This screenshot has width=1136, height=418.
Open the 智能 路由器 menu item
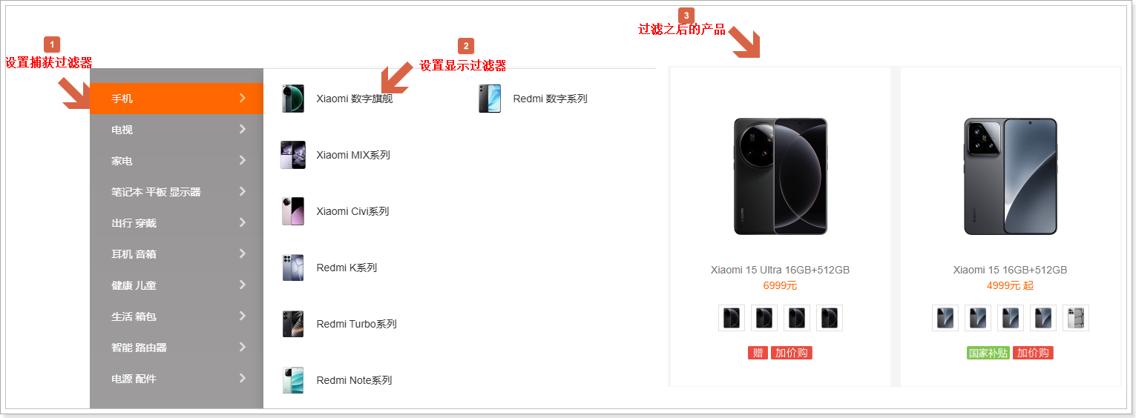point(177,347)
